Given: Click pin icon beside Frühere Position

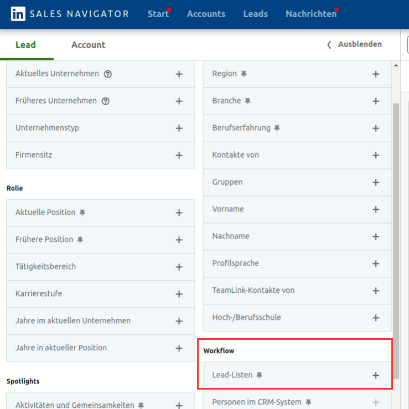Looking at the screenshot, I should (x=80, y=240).
